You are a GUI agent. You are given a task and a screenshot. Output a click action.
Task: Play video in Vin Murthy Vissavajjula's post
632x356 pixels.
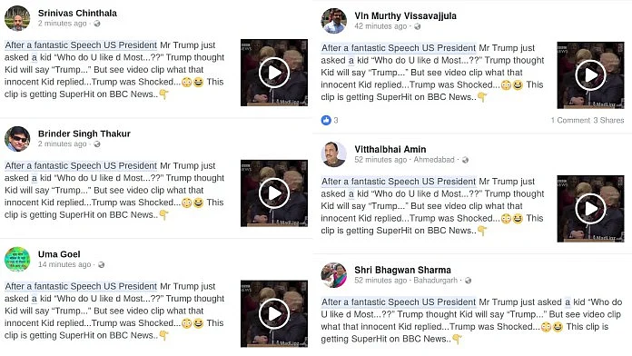590,75
